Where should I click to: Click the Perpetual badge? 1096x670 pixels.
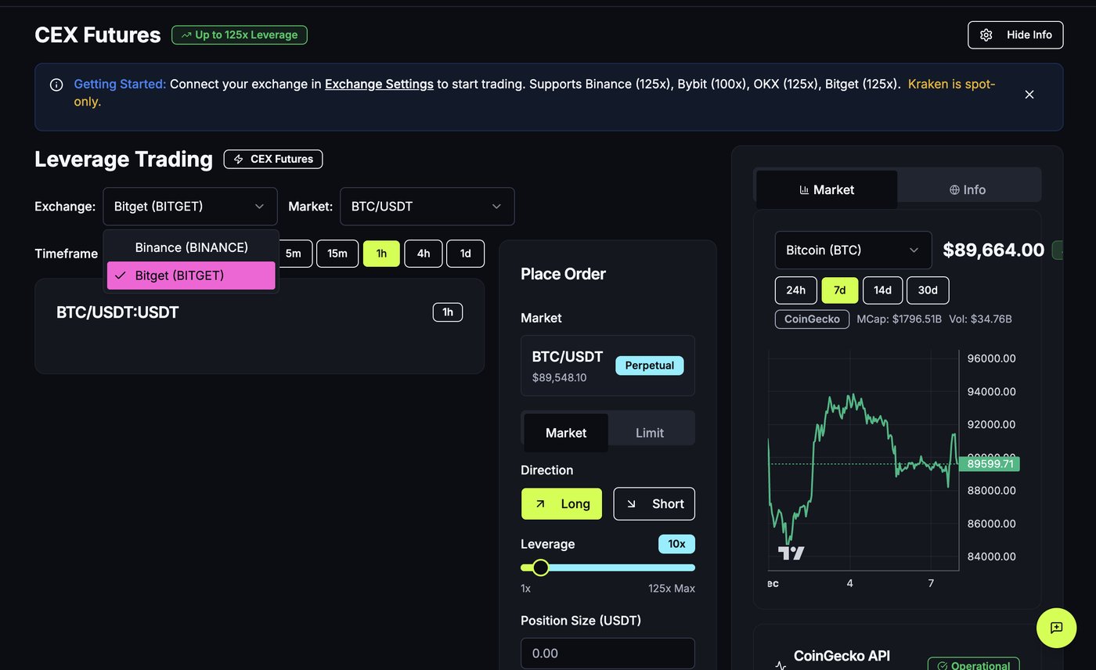tap(650, 366)
